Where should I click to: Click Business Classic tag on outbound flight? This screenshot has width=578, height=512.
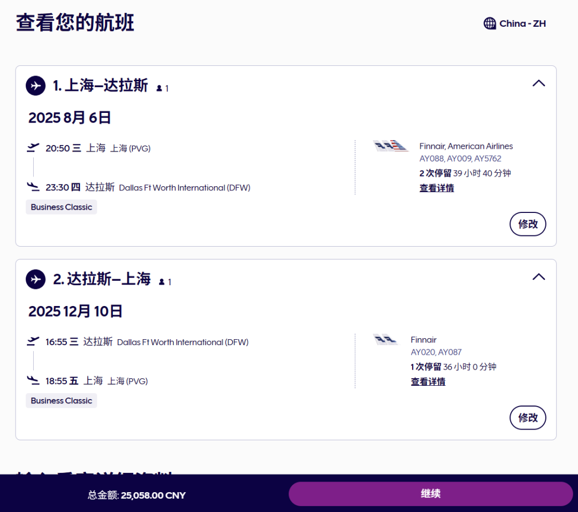click(61, 208)
